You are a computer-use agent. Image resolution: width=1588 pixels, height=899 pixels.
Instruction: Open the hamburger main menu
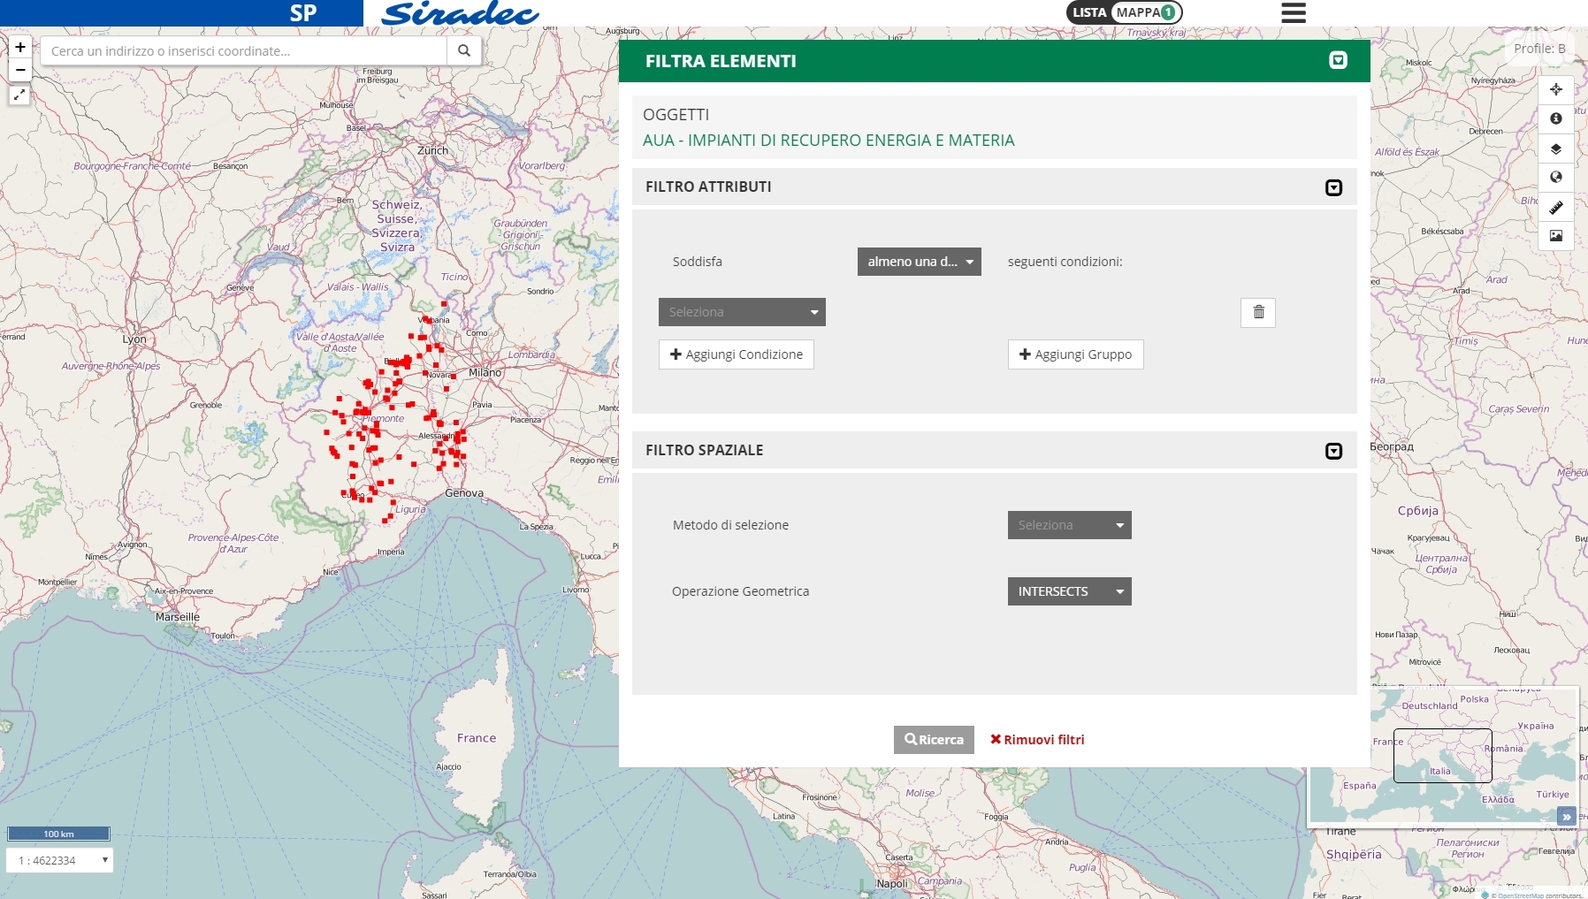1294,12
